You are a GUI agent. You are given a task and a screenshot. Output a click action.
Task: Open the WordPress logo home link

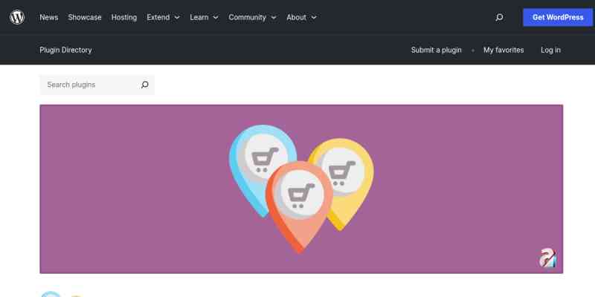[17, 17]
